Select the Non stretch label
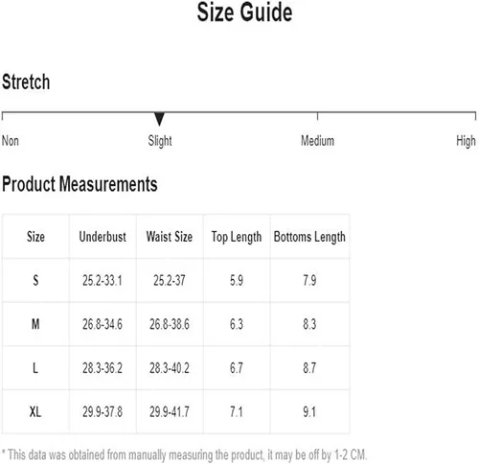479x465 pixels. (11, 141)
